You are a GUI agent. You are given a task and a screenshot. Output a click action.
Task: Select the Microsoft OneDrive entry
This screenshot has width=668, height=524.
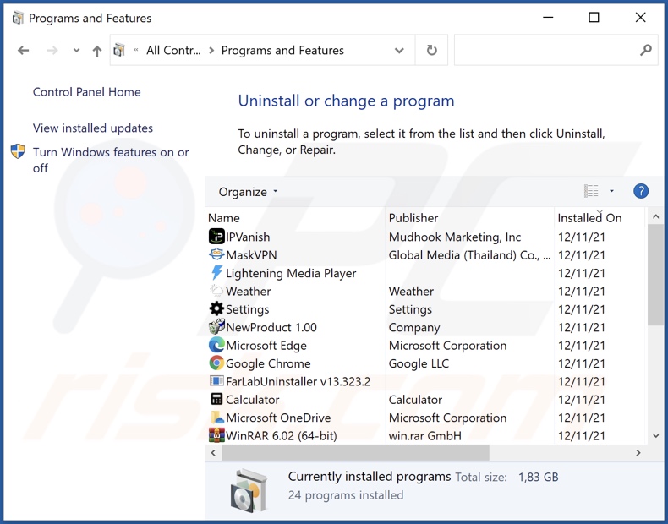pos(278,418)
